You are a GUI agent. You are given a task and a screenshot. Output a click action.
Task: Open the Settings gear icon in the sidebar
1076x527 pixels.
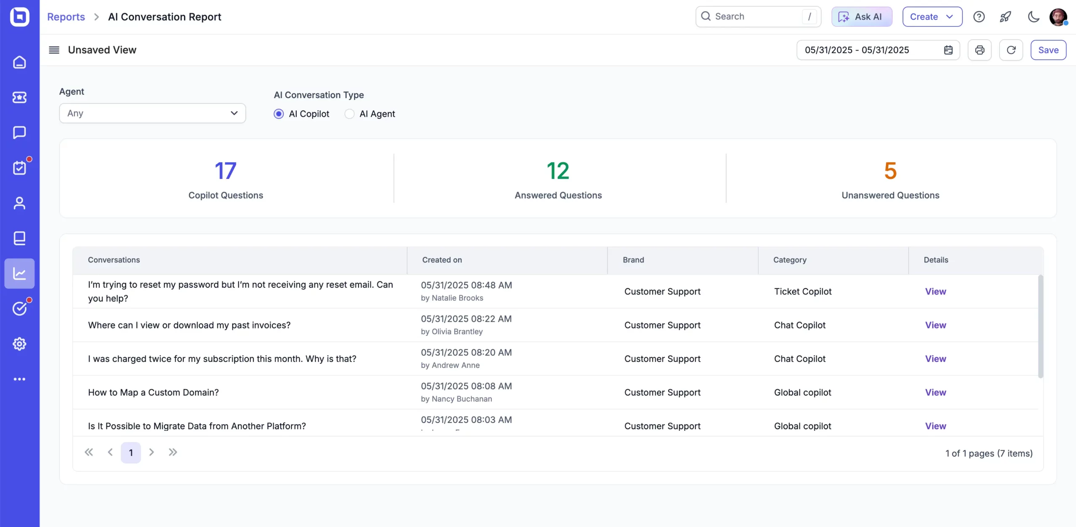tap(19, 344)
